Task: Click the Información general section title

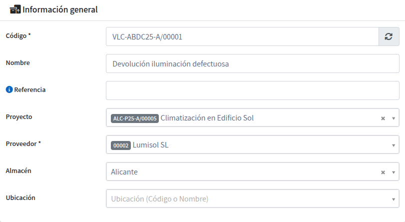Action: point(60,9)
